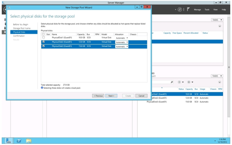232x145 pixels.
Task: Go to Before You Begin step
Action: pos(21,24)
